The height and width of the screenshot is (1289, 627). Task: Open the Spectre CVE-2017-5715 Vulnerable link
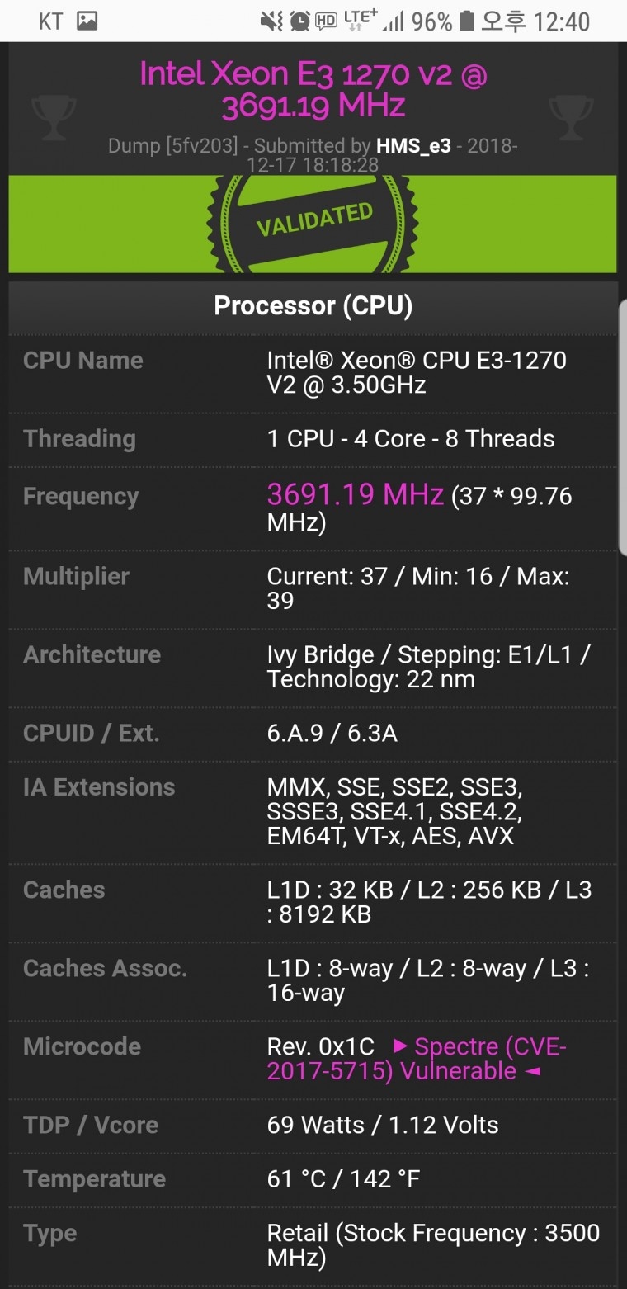point(416,1059)
